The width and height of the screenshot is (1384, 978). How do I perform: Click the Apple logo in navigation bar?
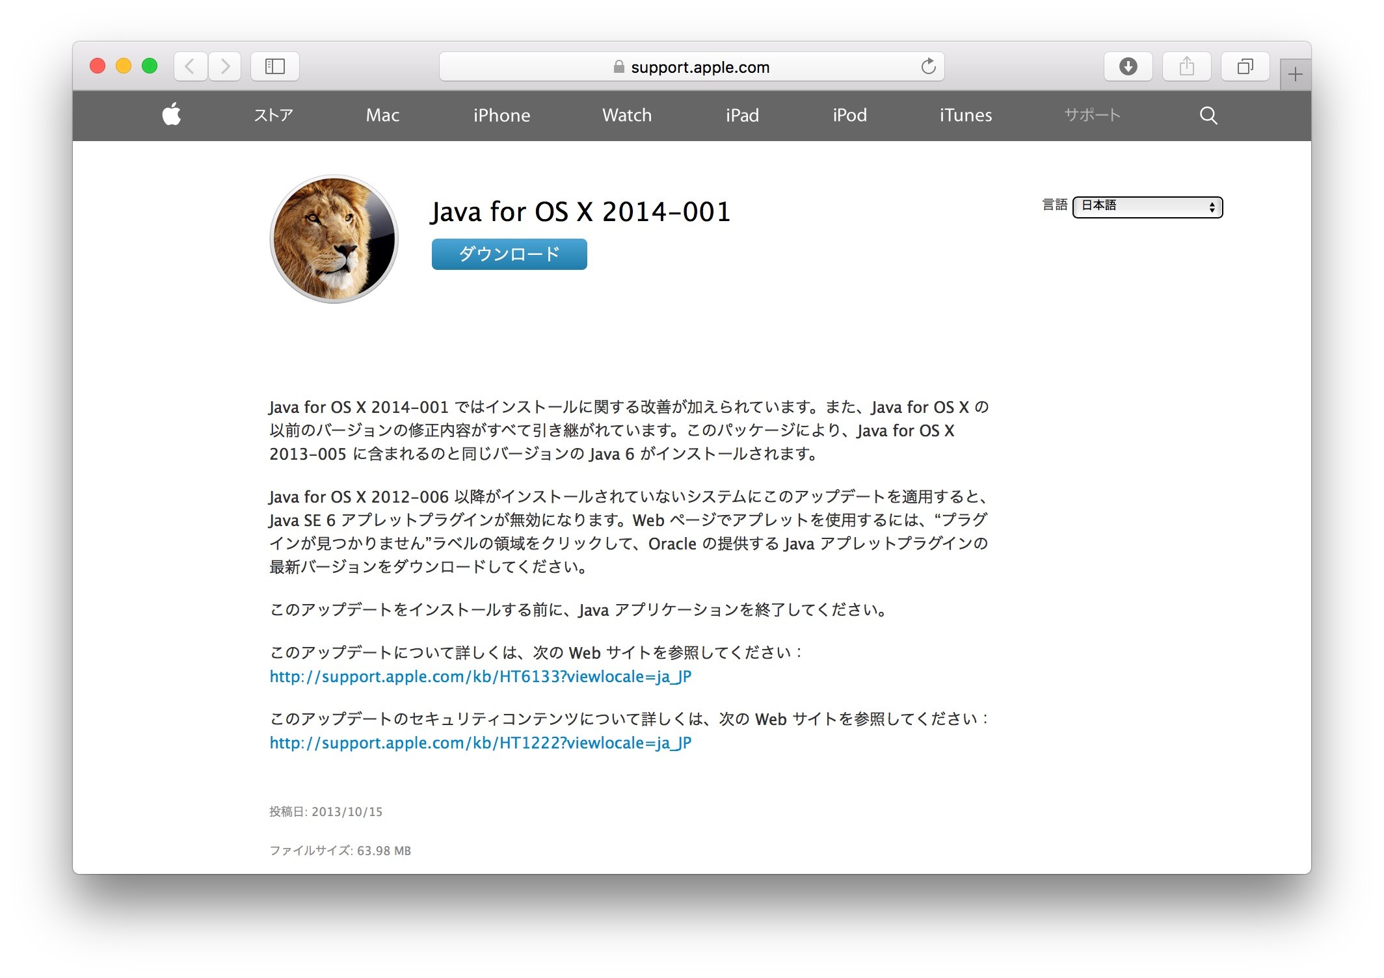172,114
